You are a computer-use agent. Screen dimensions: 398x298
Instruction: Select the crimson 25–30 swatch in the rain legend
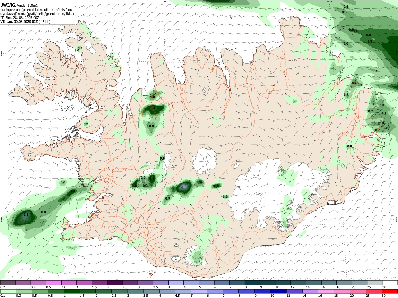(x=374, y=291)
